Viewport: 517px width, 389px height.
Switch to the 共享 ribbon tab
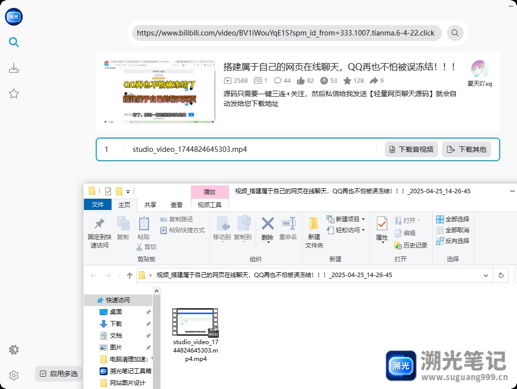(x=150, y=205)
